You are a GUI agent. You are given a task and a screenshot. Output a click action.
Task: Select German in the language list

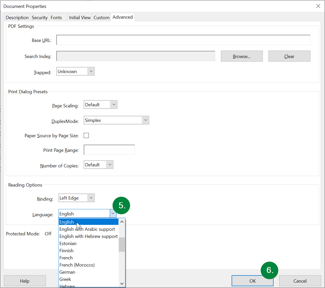89,272
